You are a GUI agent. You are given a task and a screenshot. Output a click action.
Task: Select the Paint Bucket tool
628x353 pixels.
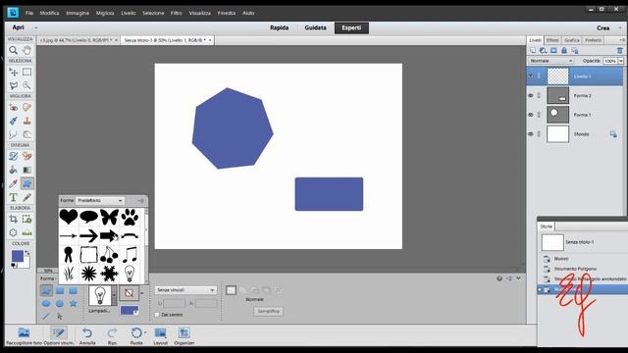13,170
